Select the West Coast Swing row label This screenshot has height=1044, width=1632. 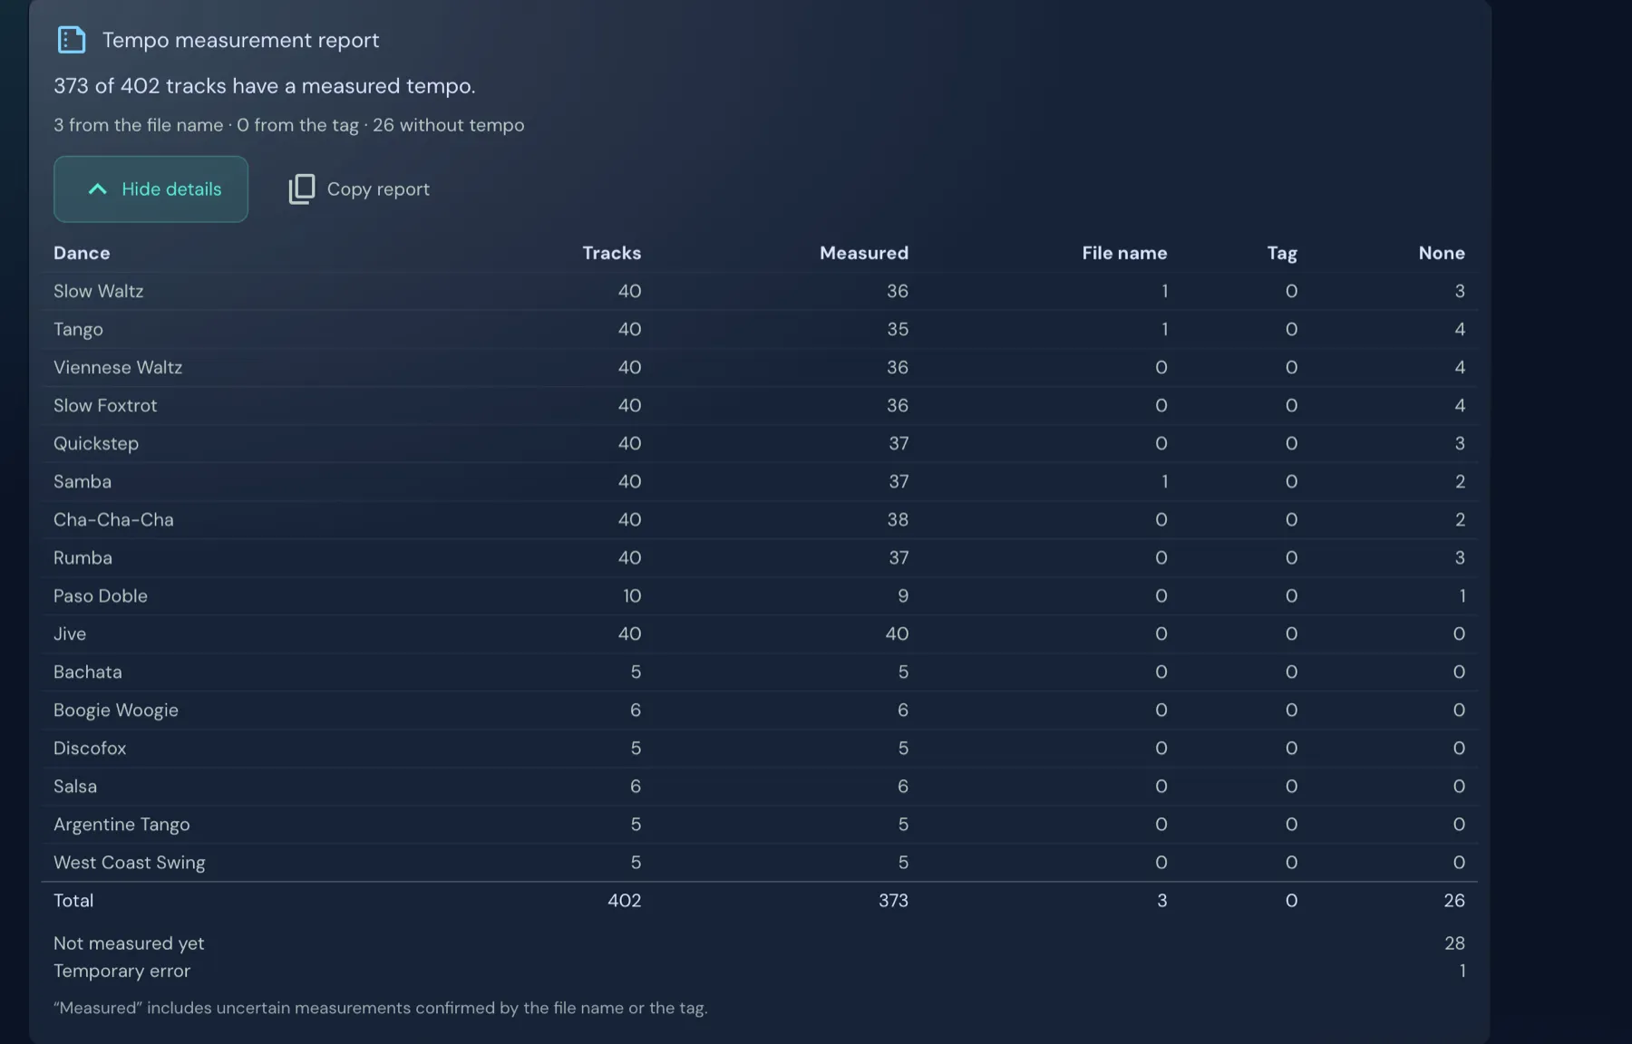(130, 862)
